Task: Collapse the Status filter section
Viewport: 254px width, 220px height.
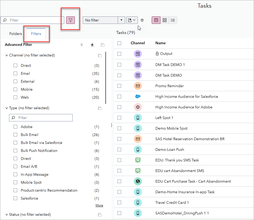Action: tap(7, 214)
